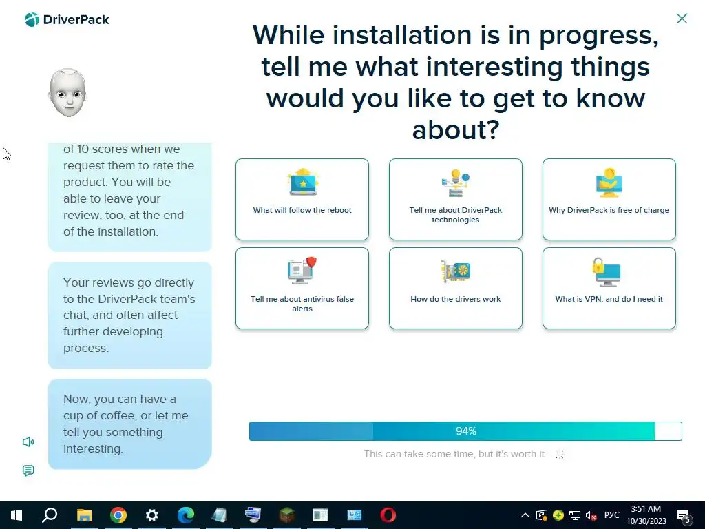
Task: Open muted volume tray icon
Action: point(591,515)
